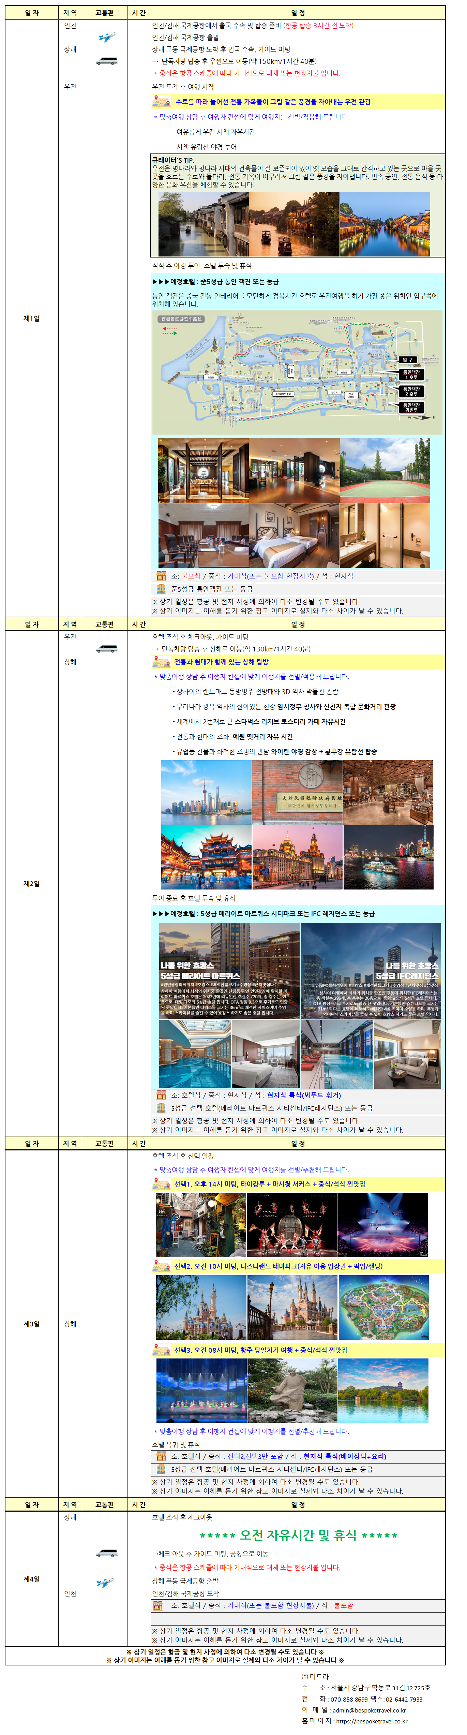
Task: Click the 제1일 day label
Action: (x=32, y=319)
